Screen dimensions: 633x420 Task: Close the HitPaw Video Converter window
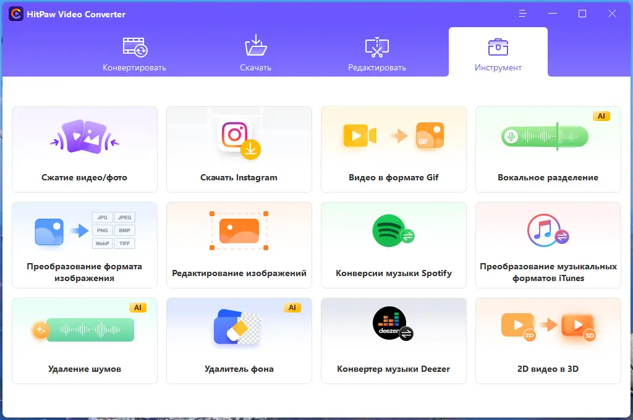tap(612, 14)
